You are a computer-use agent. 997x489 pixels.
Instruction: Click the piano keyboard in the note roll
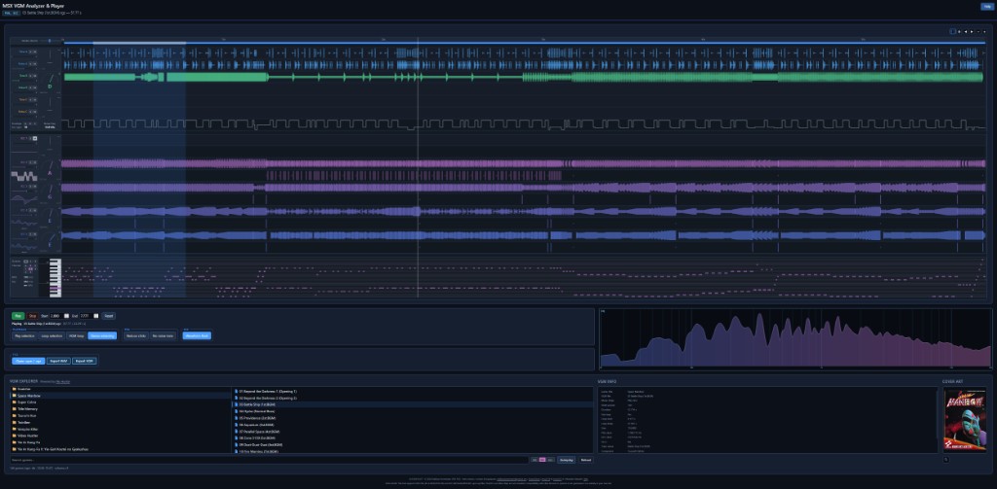[x=55, y=278]
